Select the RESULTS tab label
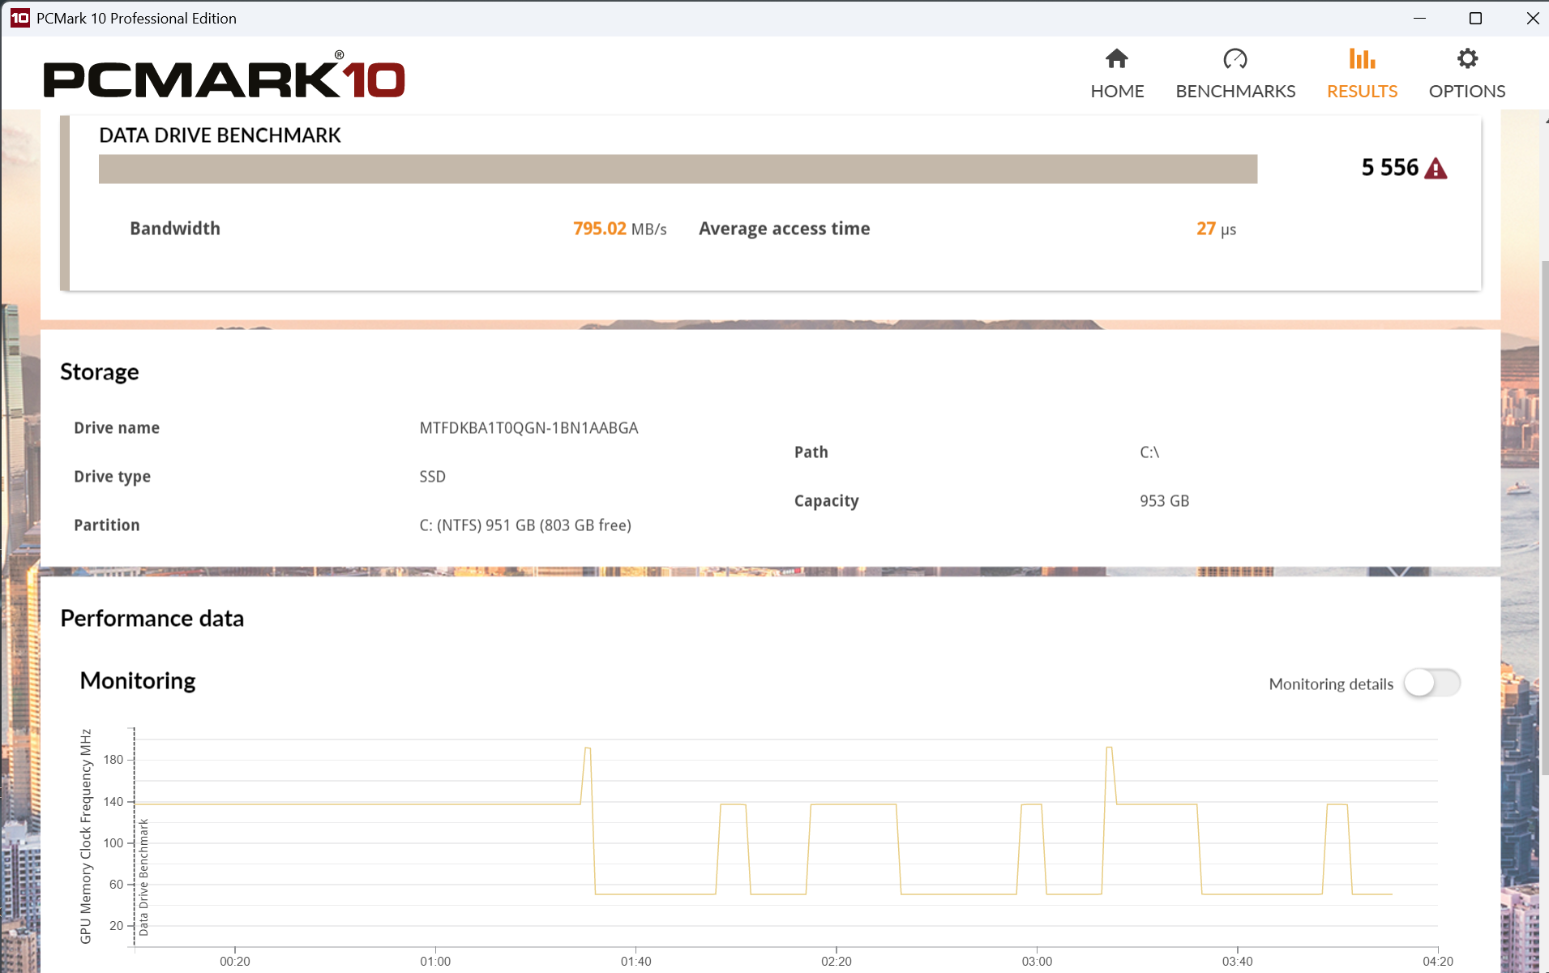Viewport: 1549px width, 973px height. coord(1362,91)
